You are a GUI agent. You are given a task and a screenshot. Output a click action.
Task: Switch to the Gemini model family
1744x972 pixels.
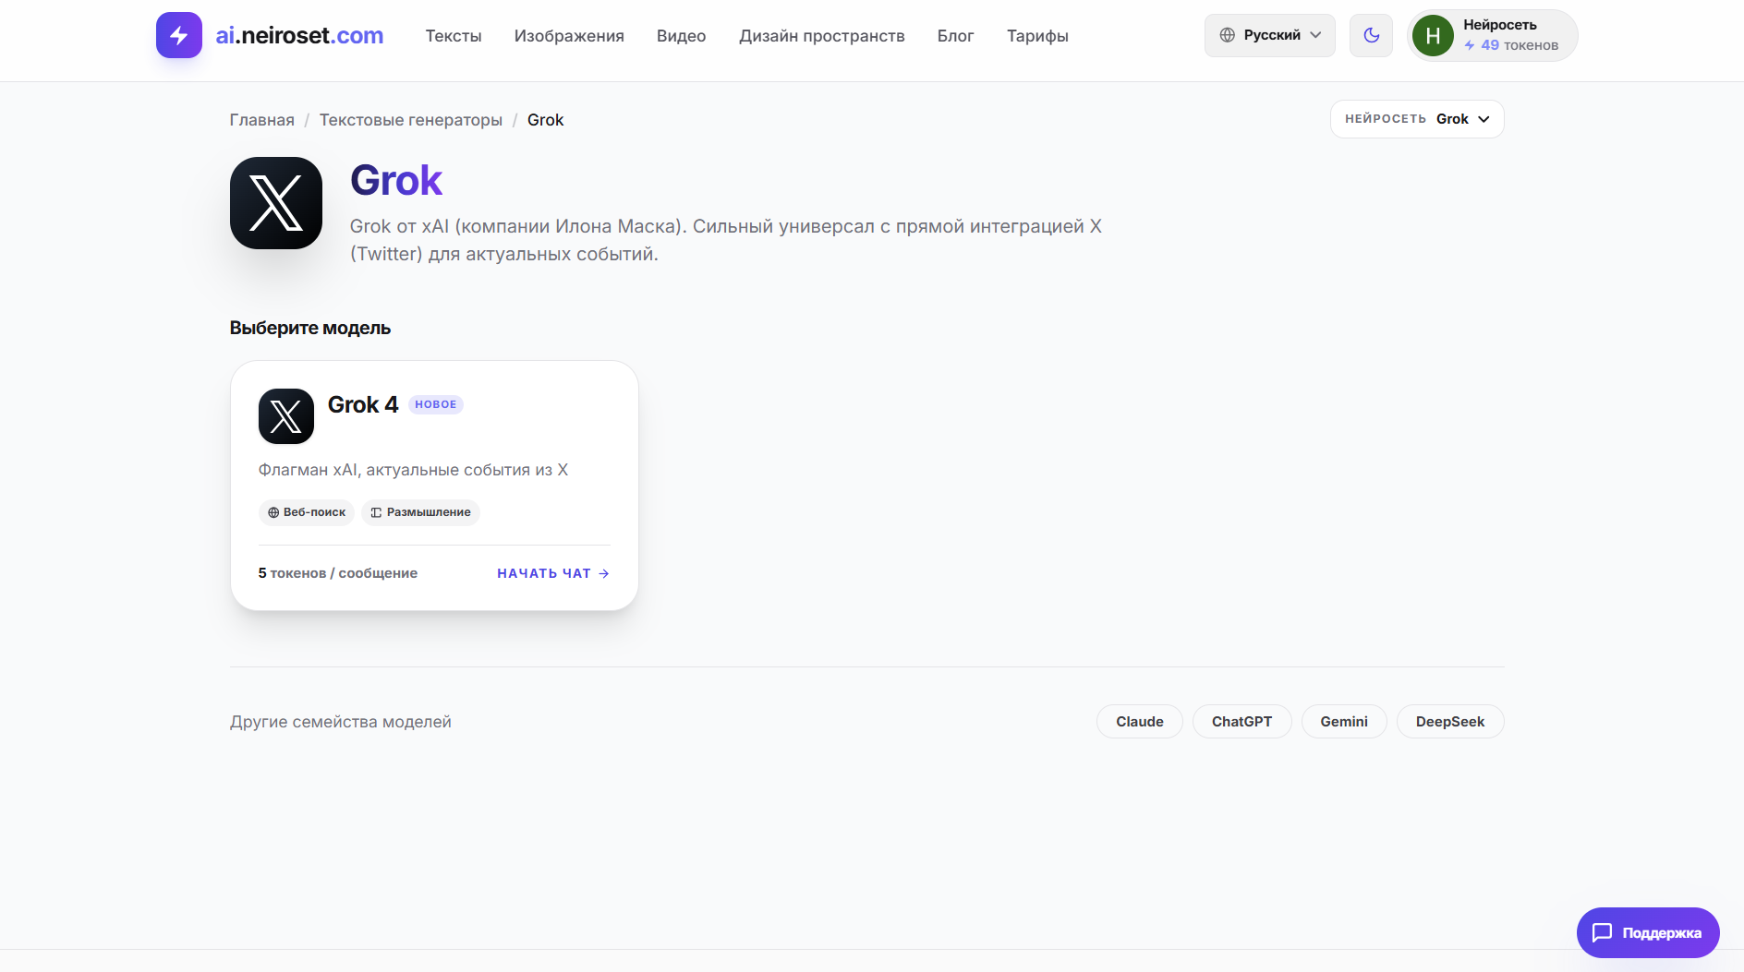pos(1344,722)
